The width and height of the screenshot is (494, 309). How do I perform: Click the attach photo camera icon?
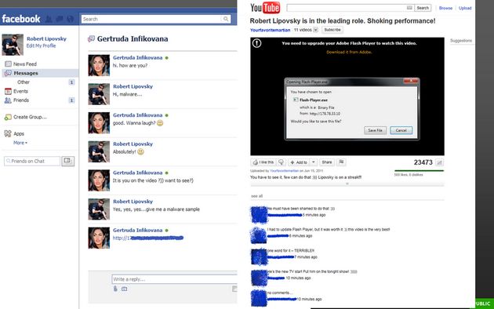(125, 289)
